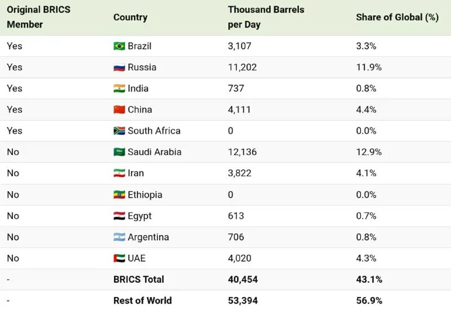Click the India flag icon
This screenshot has width=451, height=311.
[x=119, y=88]
